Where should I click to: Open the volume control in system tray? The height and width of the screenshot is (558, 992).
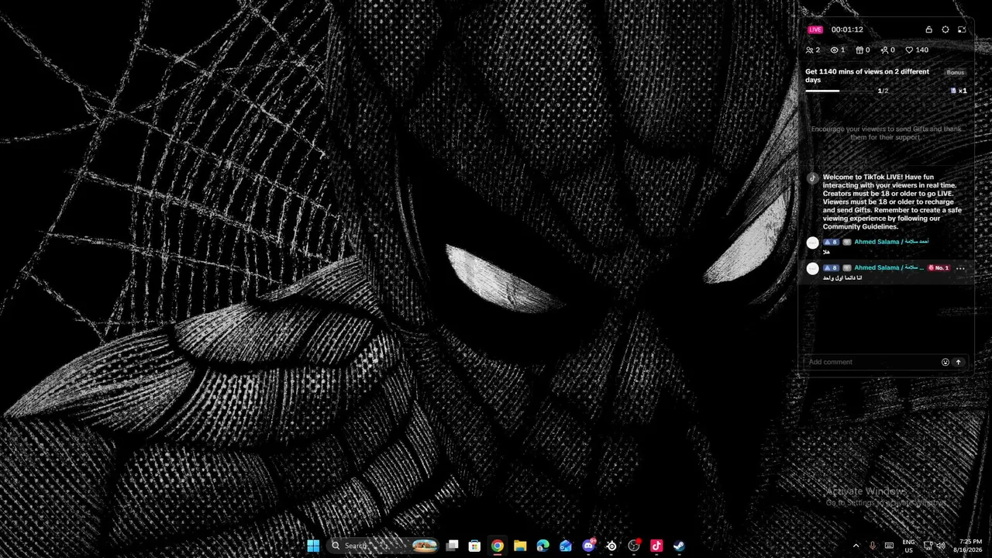940,546
